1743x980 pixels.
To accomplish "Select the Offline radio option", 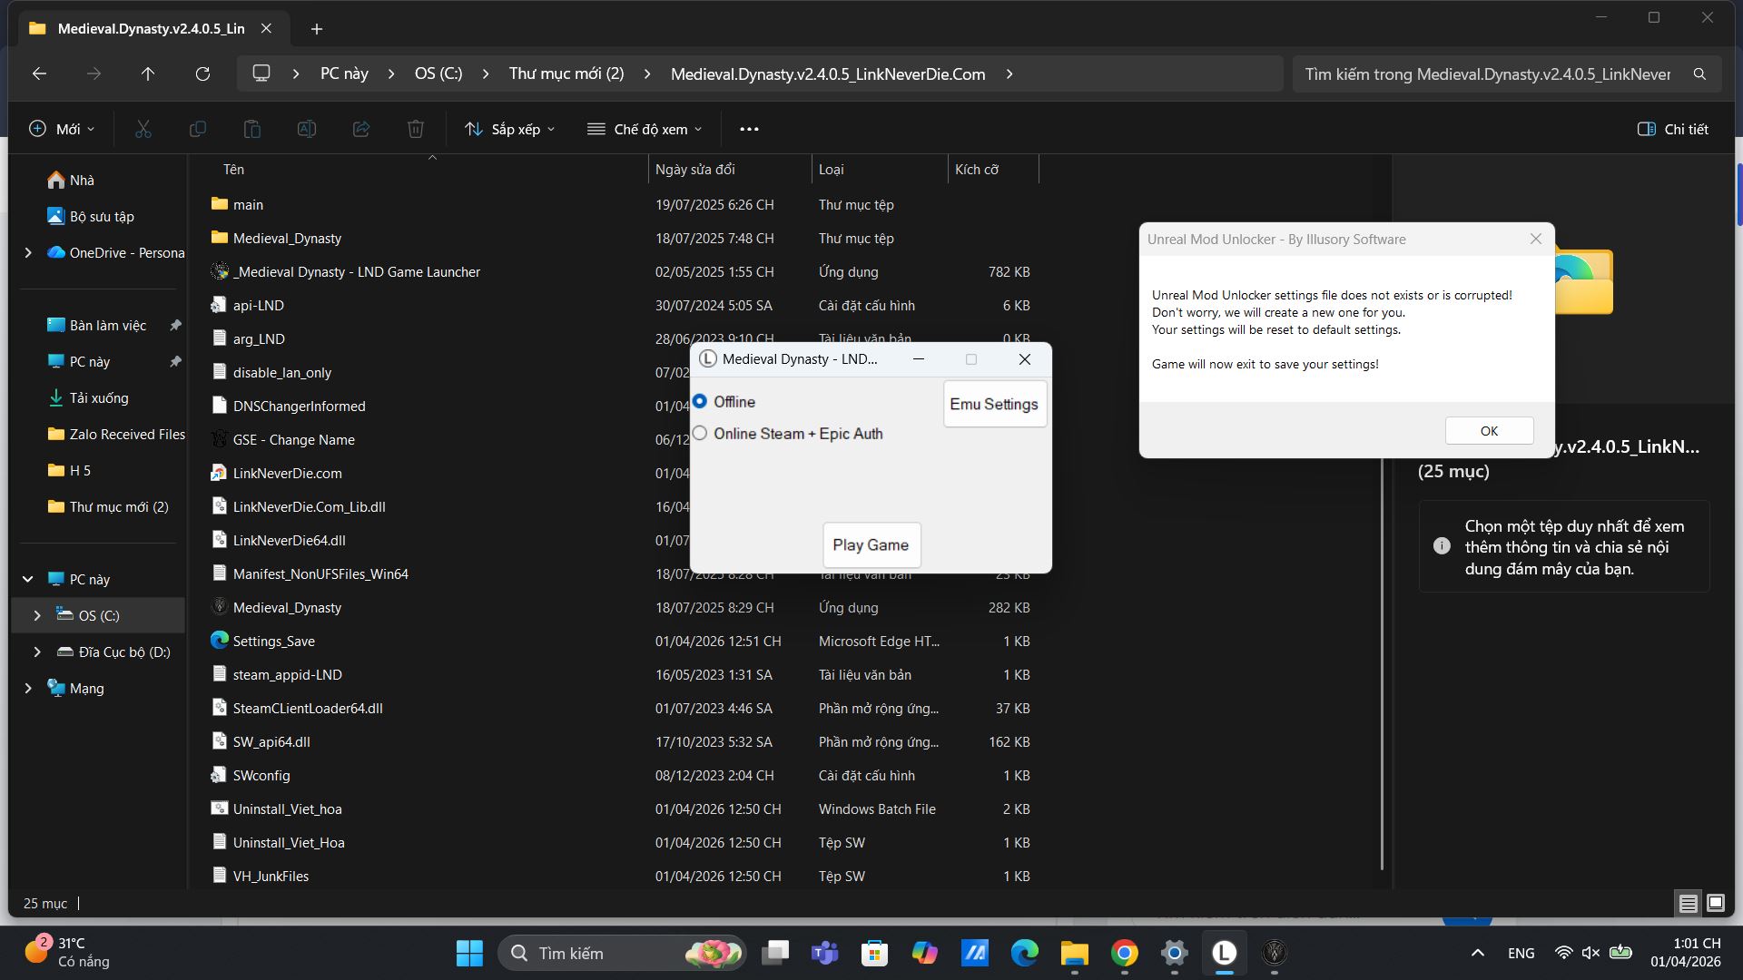I will (700, 402).
